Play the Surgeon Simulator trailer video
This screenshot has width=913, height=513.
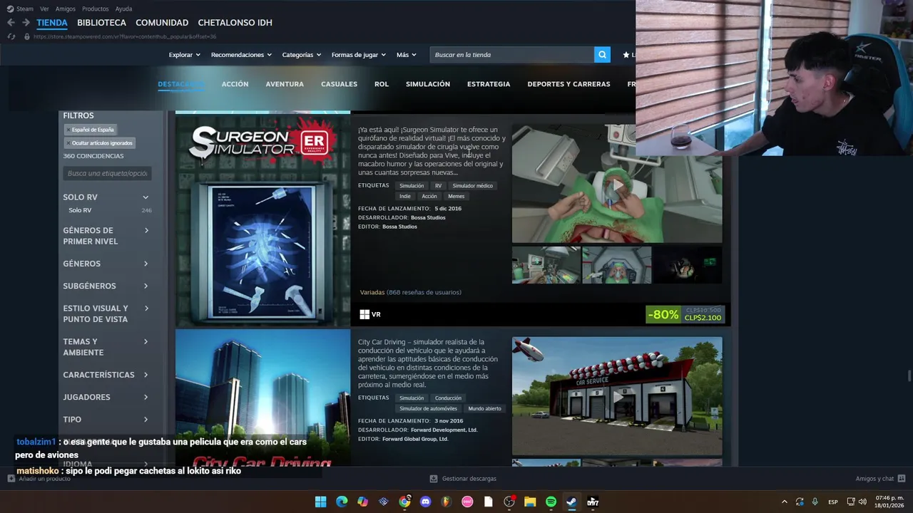coord(617,184)
